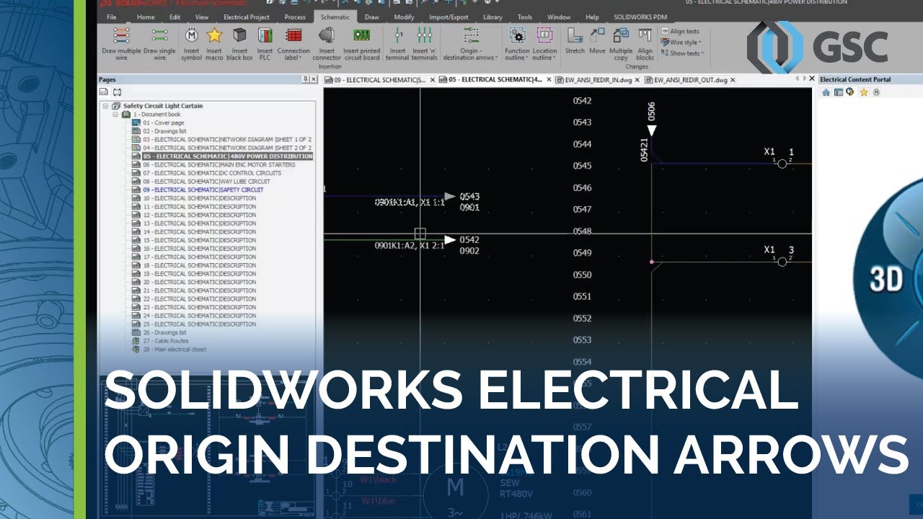Select the Draw single wire tool
This screenshot has width=923, height=519.
pyautogui.click(x=159, y=43)
